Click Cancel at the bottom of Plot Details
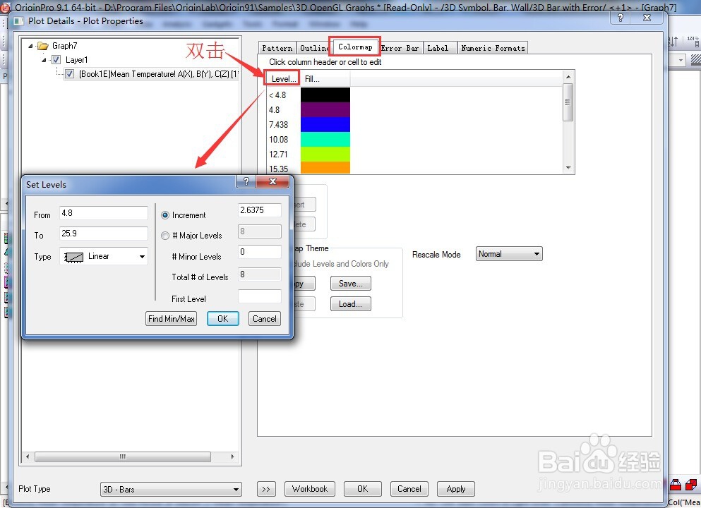Image resolution: width=701 pixels, height=508 pixels. click(x=409, y=489)
